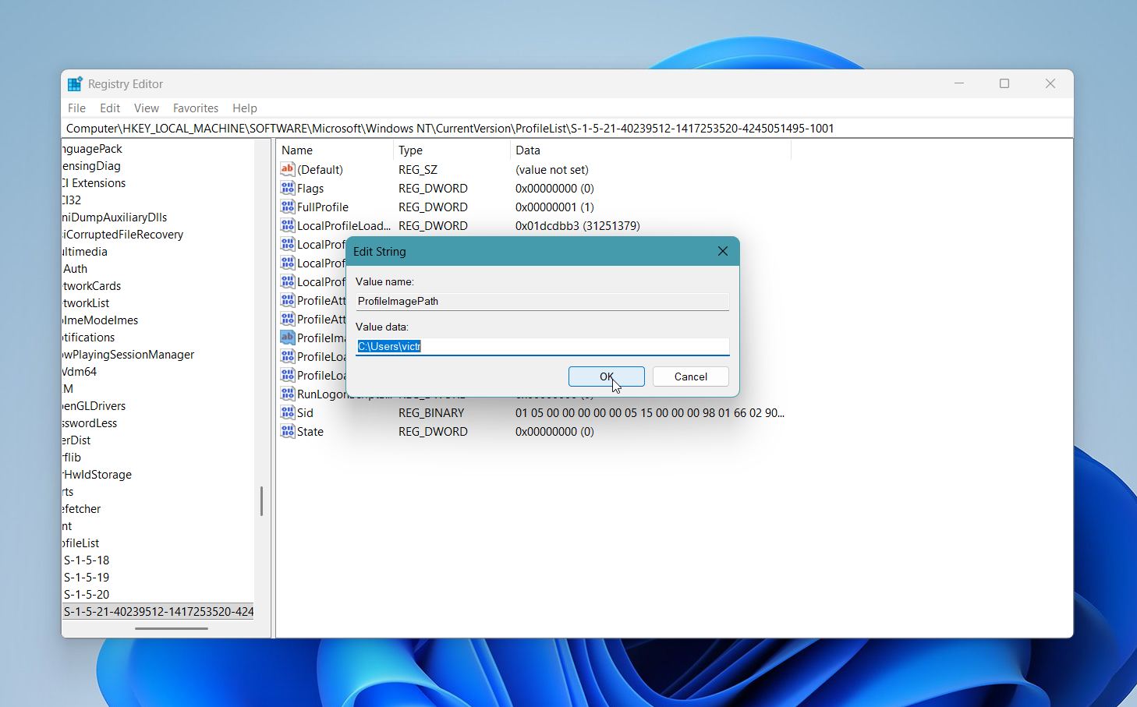The width and height of the screenshot is (1137, 707).
Task: Select the ensingDiag tree key
Action: coord(91,166)
